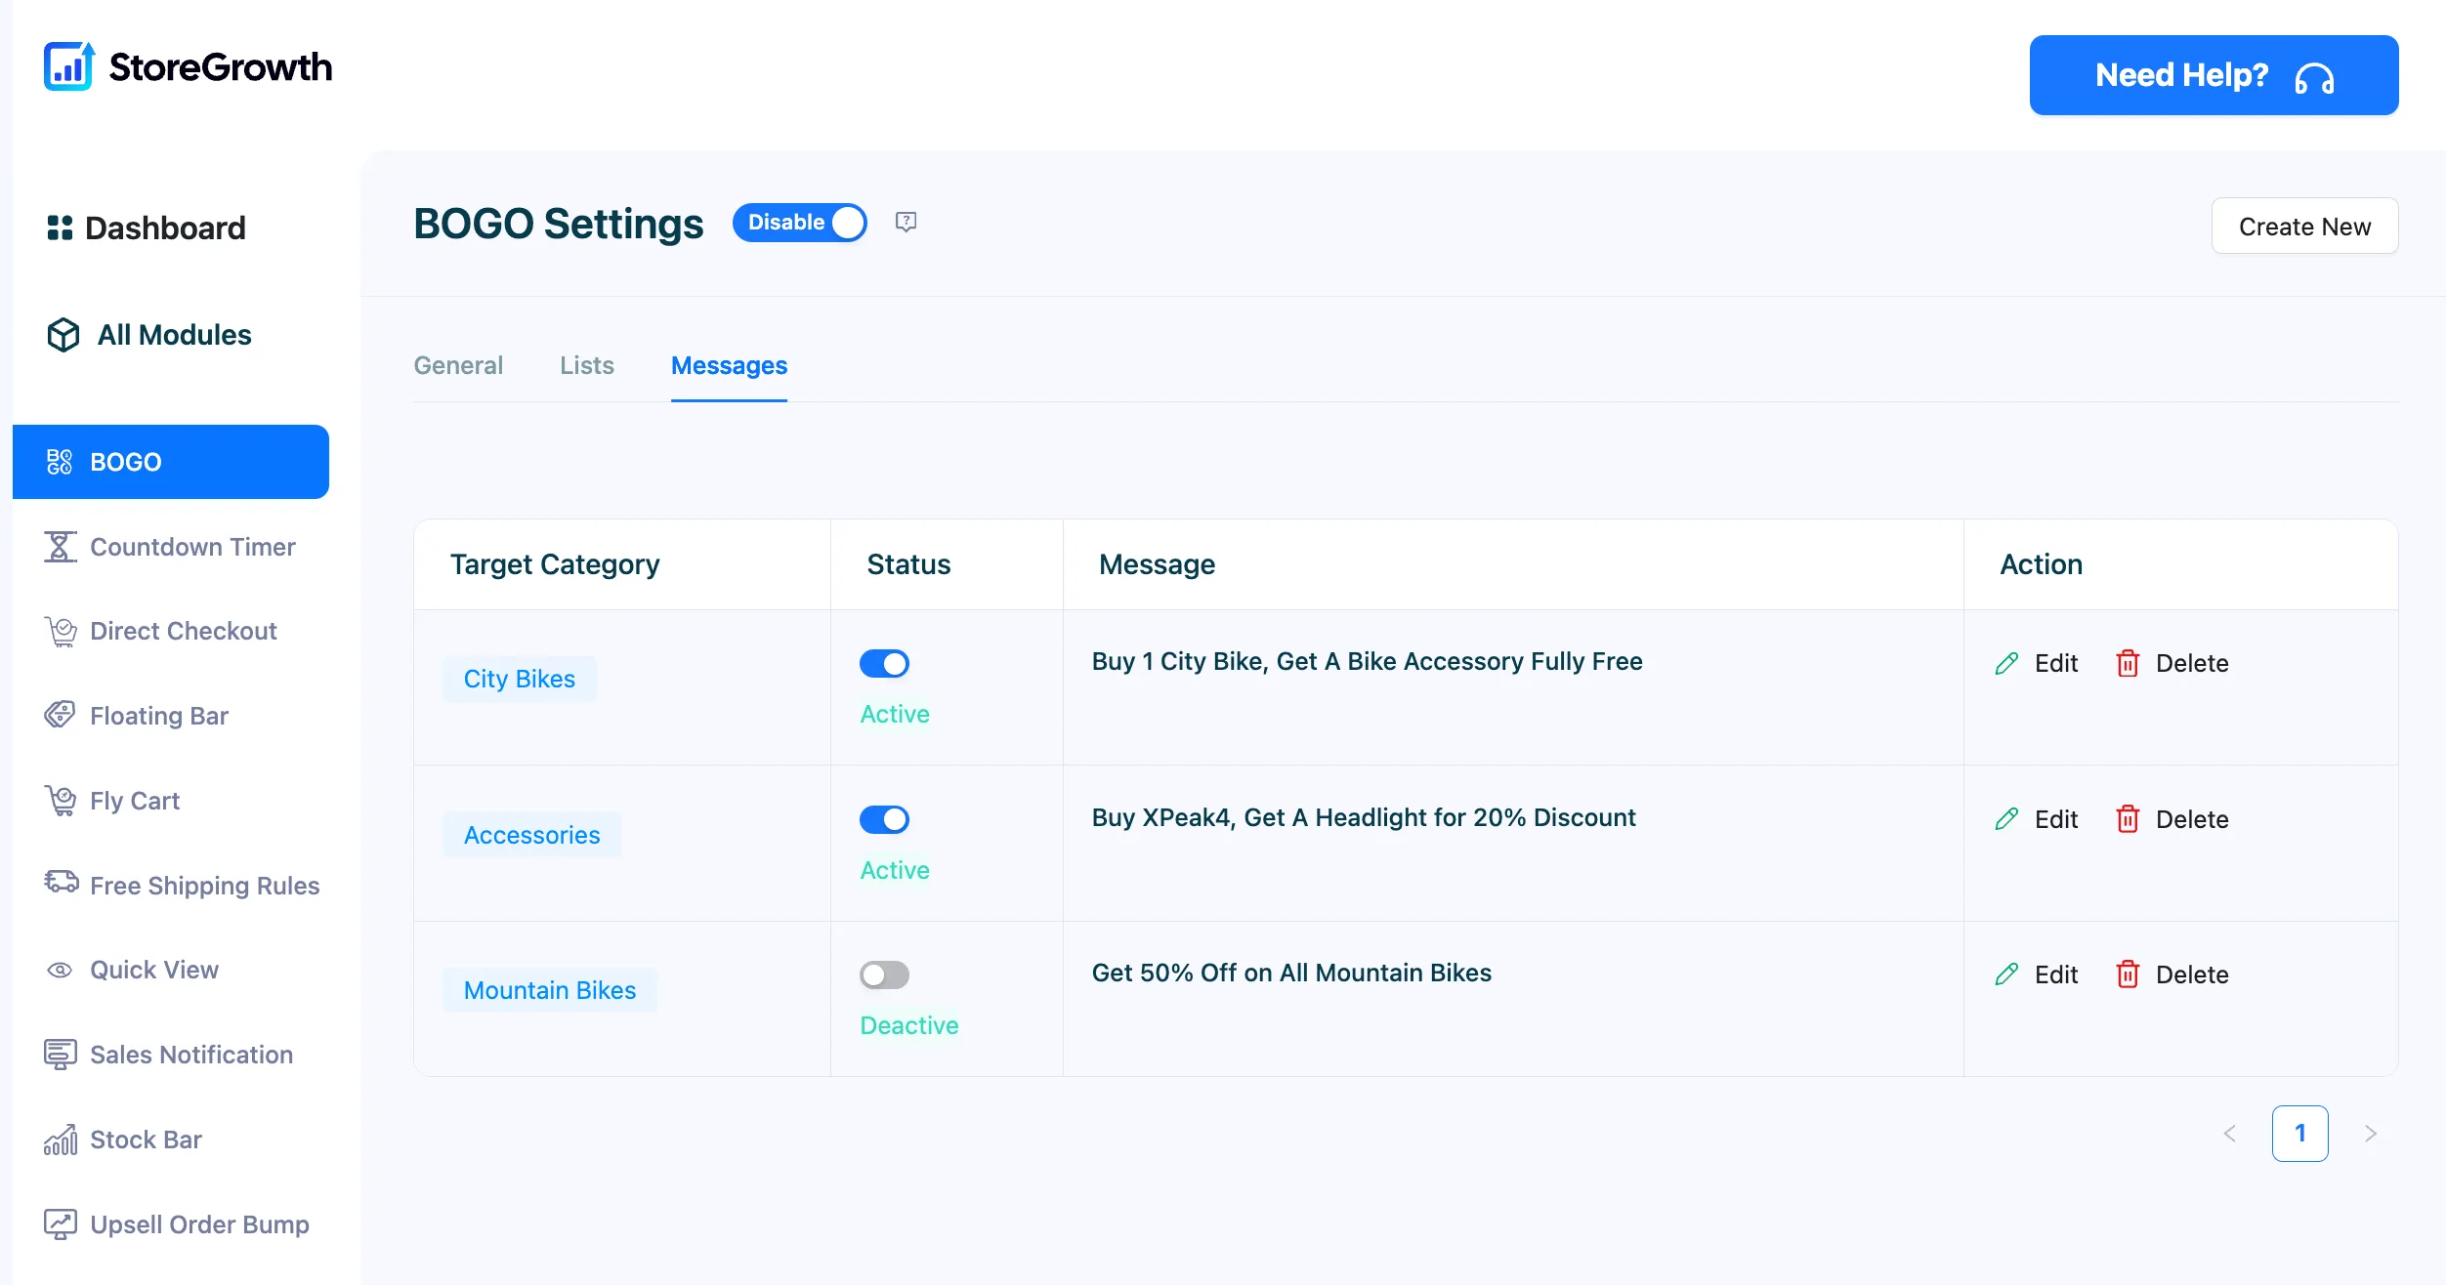Go to previous page with left chevron
Viewport: 2446px width, 1285px height.
coord(2230,1134)
